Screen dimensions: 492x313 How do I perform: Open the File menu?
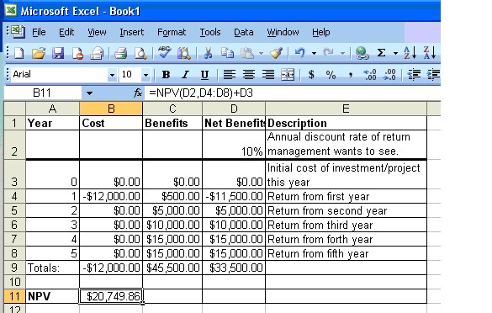[39, 32]
